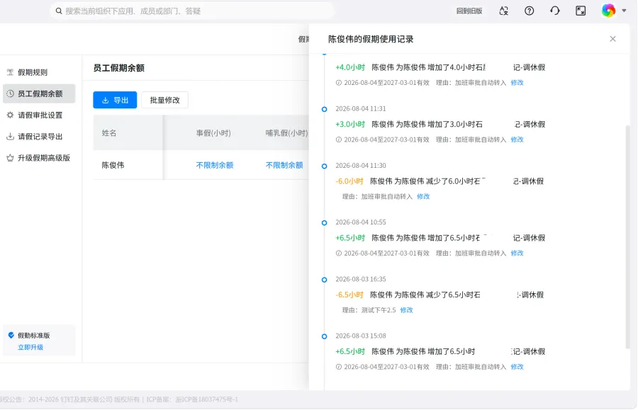Click timeline dot for 2026-08-03 16:35

tap(324, 280)
